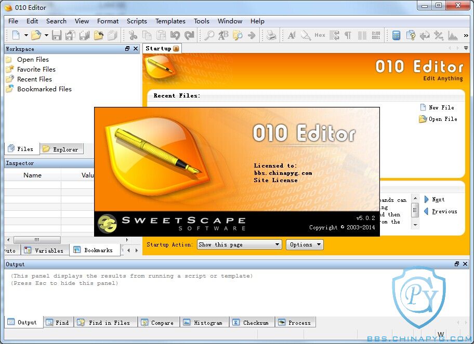
Task: Expand the New file dropdown arrow
Action: [x=26, y=35]
